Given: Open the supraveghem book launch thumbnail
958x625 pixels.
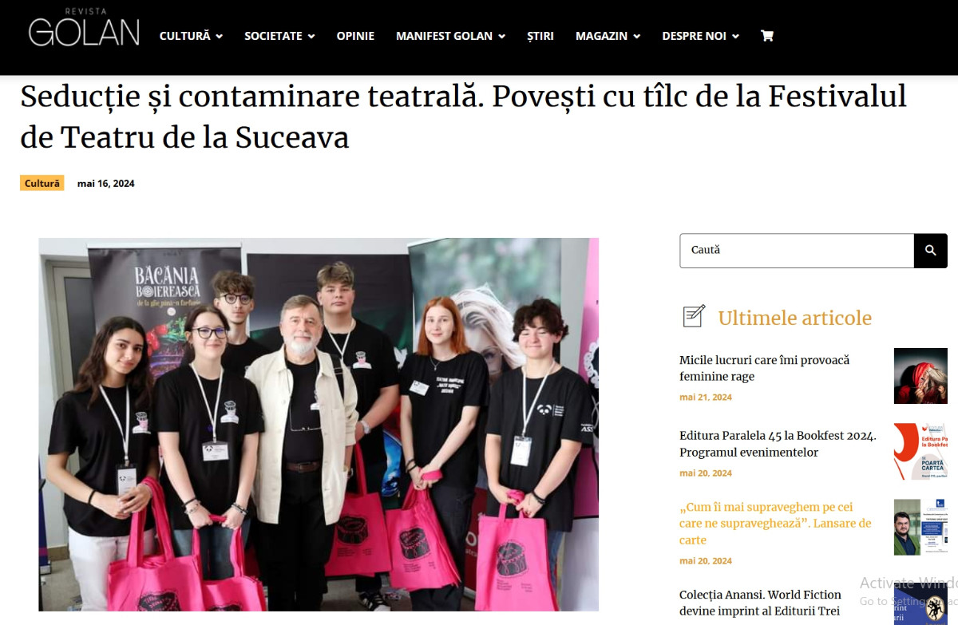Looking at the screenshot, I should (x=920, y=527).
